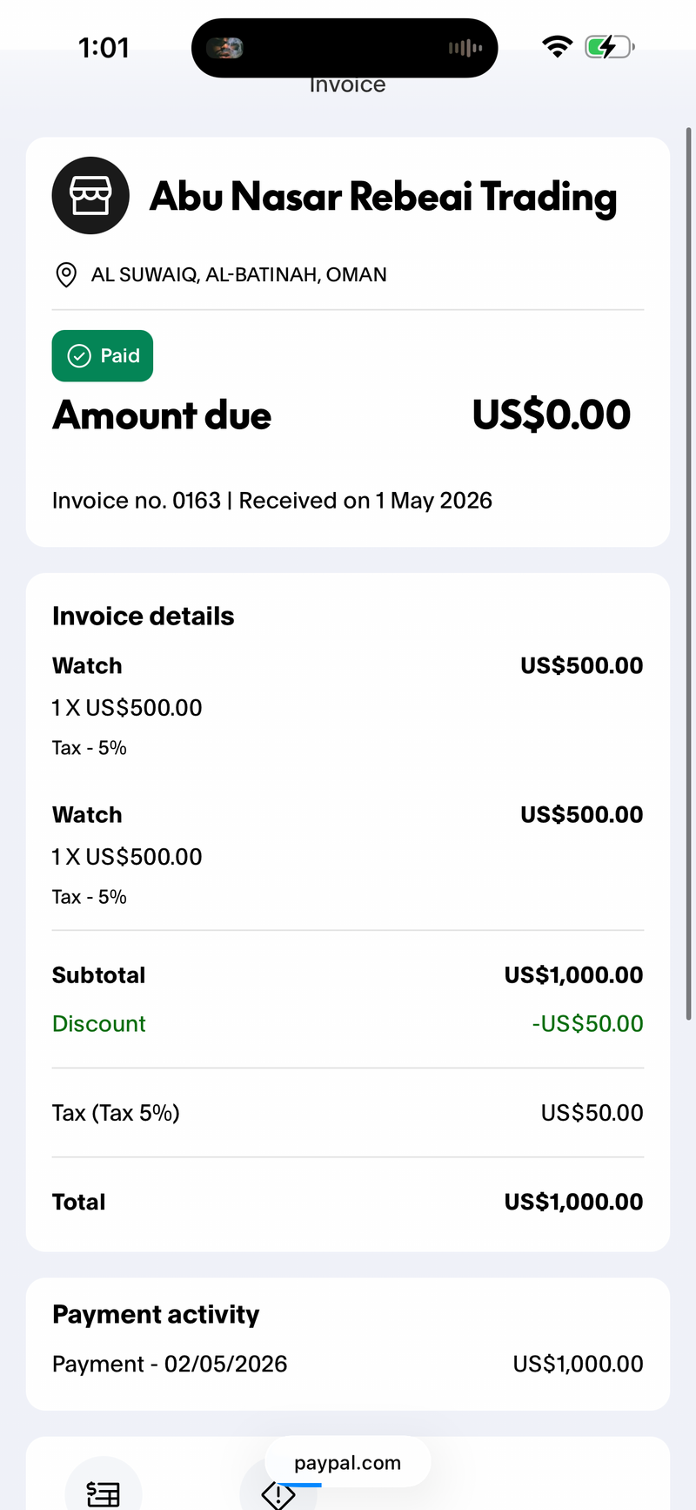Tap the AL SUWAIQ, AL-BATINAH, OMAN address
The width and height of the screenshot is (696, 1510).
click(239, 275)
